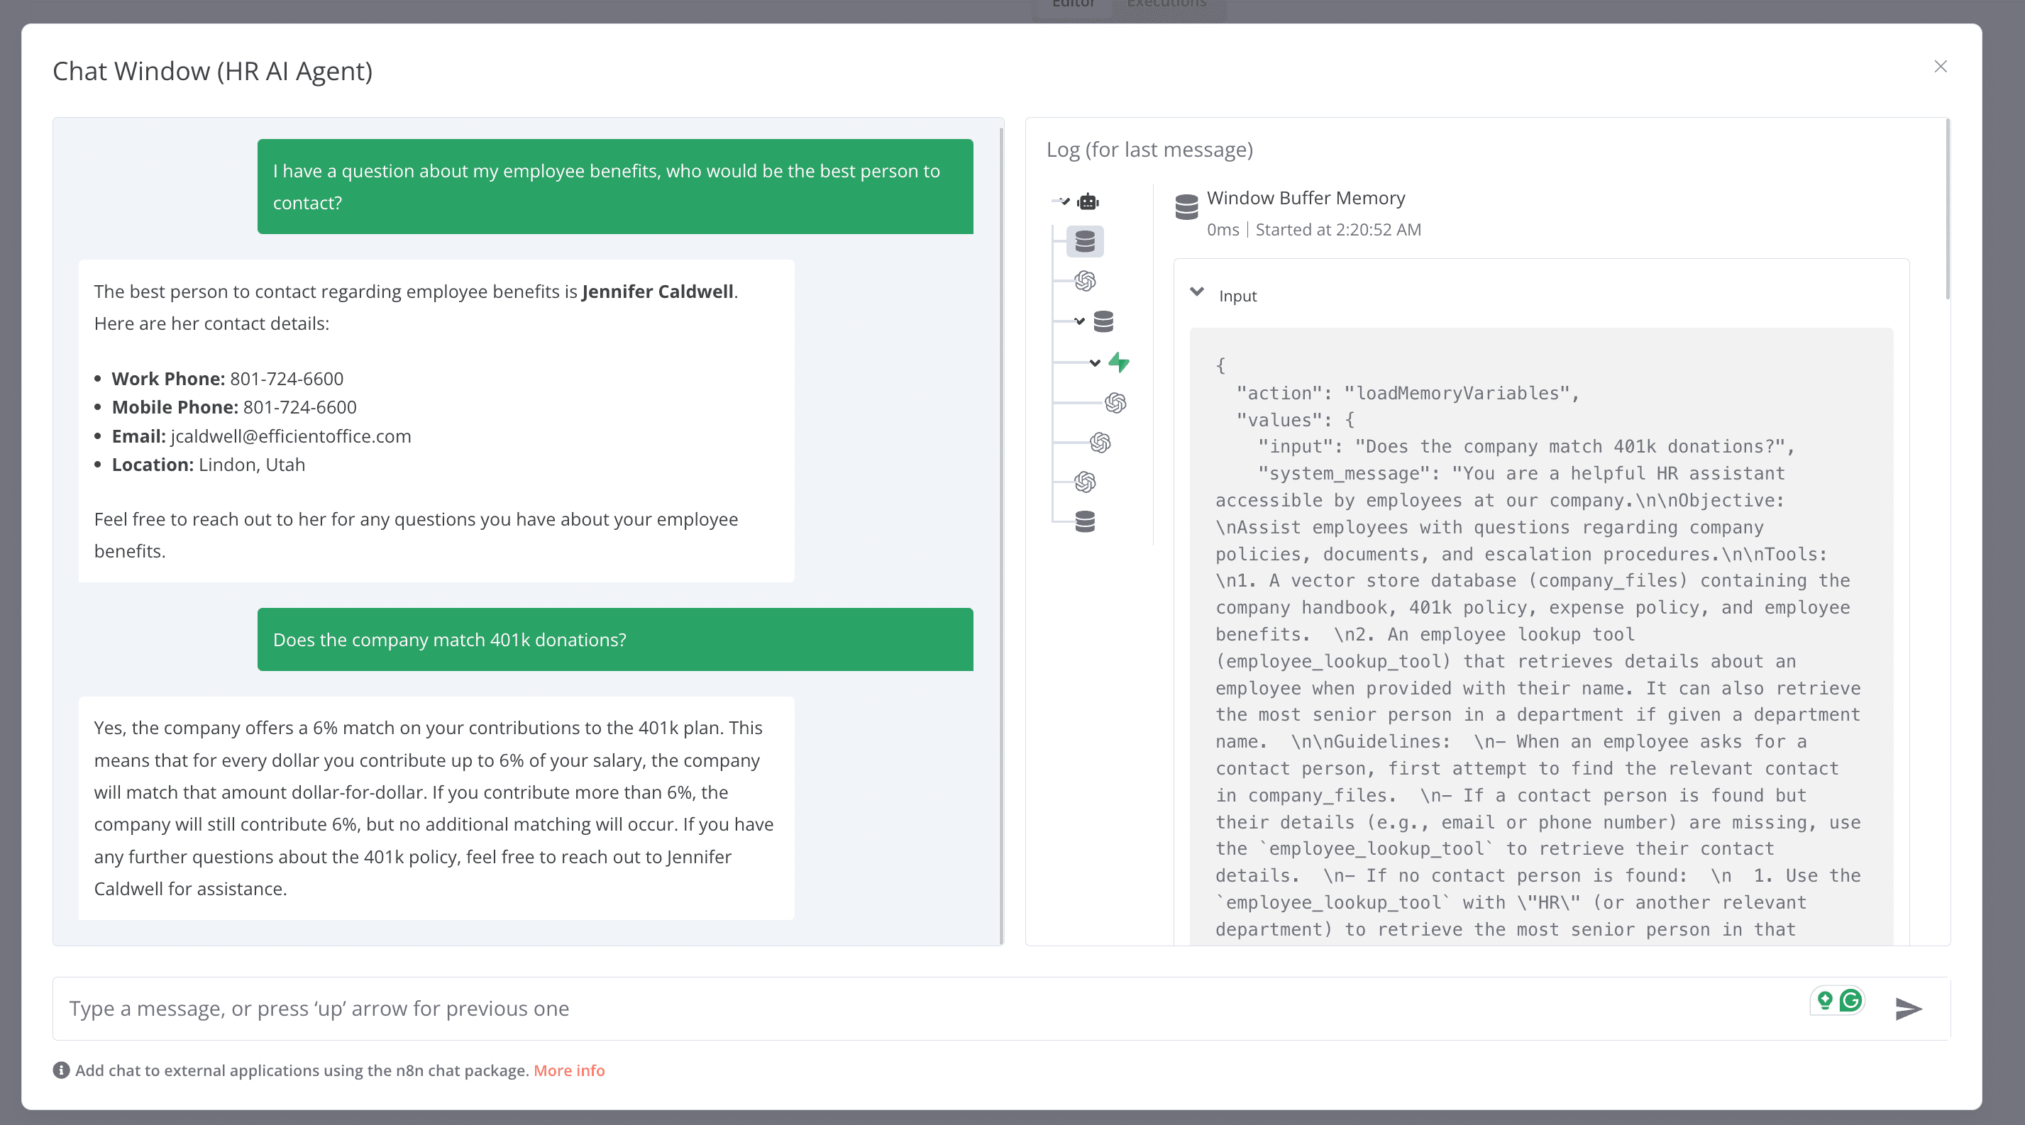Click the info icon beside Add chat text
This screenshot has height=1125, width=2025.
61,1070
